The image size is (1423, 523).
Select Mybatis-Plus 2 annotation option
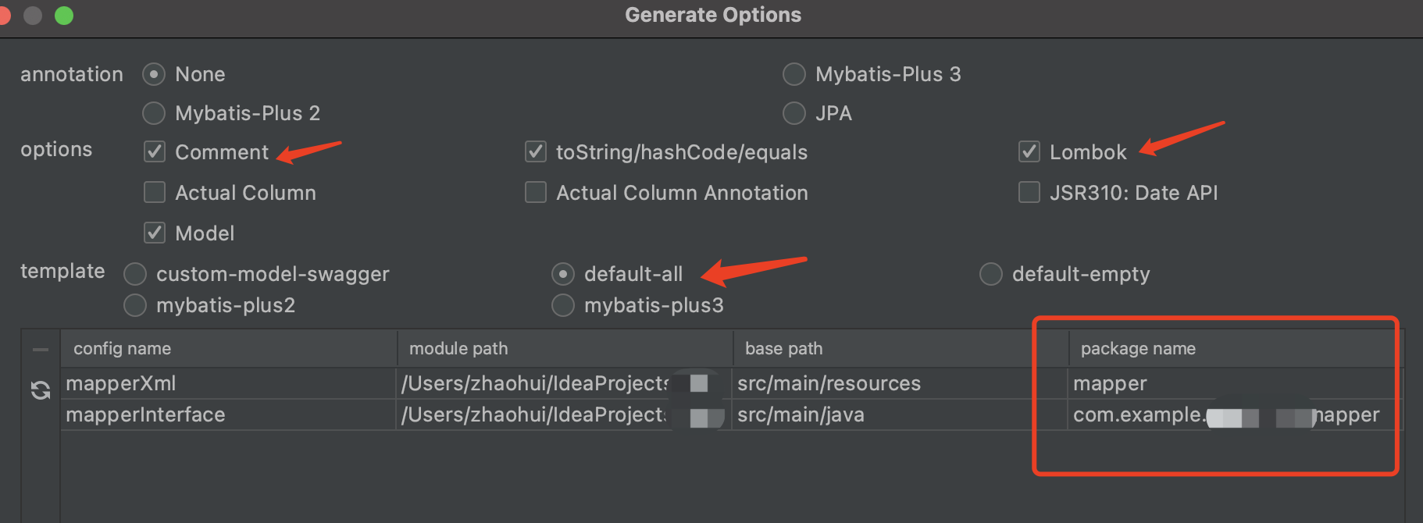(154, 113)
